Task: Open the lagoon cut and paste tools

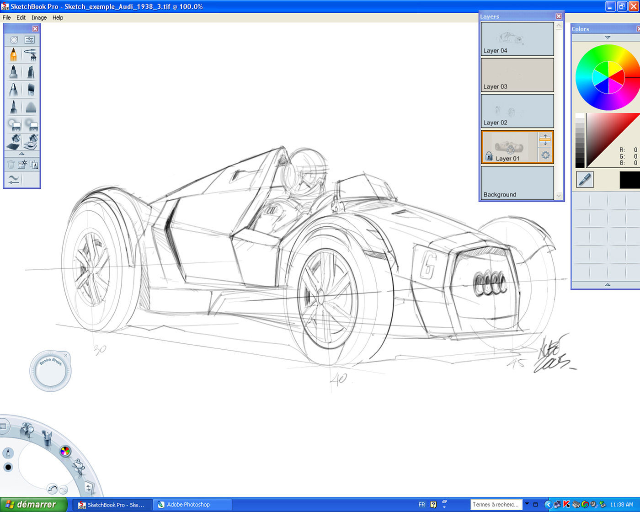Action: 79,468
